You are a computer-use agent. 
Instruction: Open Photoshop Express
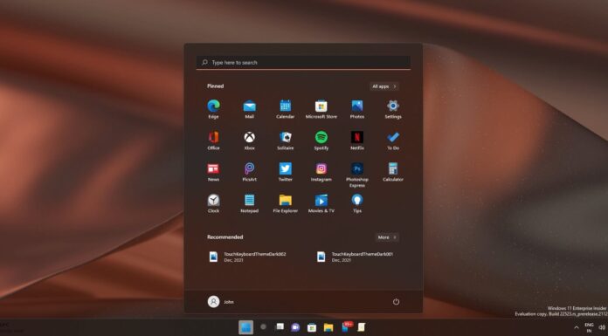point(357,175)
